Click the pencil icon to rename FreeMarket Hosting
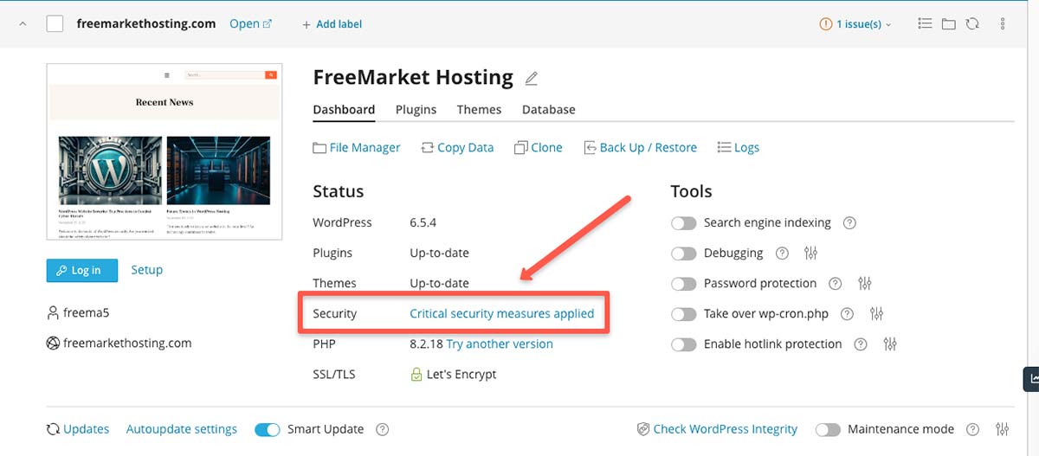Screen dimensions: 1039x456 [x=532, y=79]
